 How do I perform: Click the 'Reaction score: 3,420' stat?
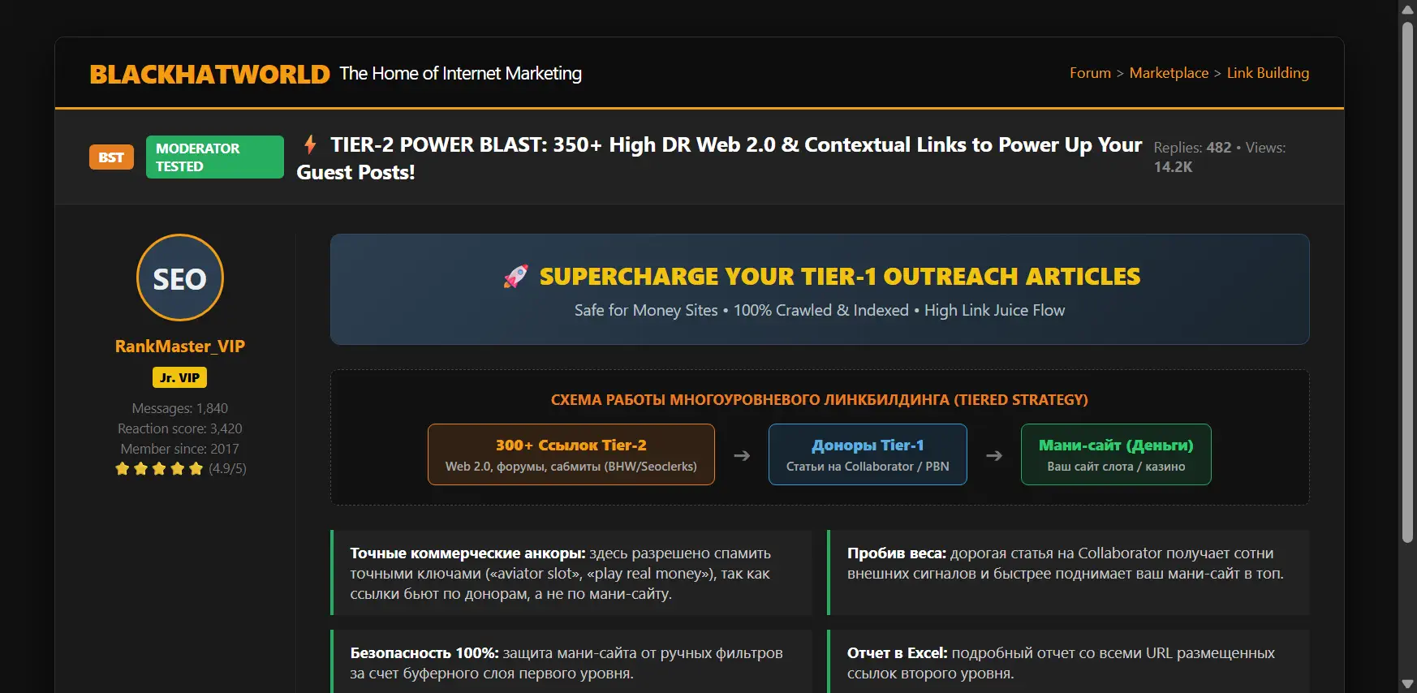[180, 428]
